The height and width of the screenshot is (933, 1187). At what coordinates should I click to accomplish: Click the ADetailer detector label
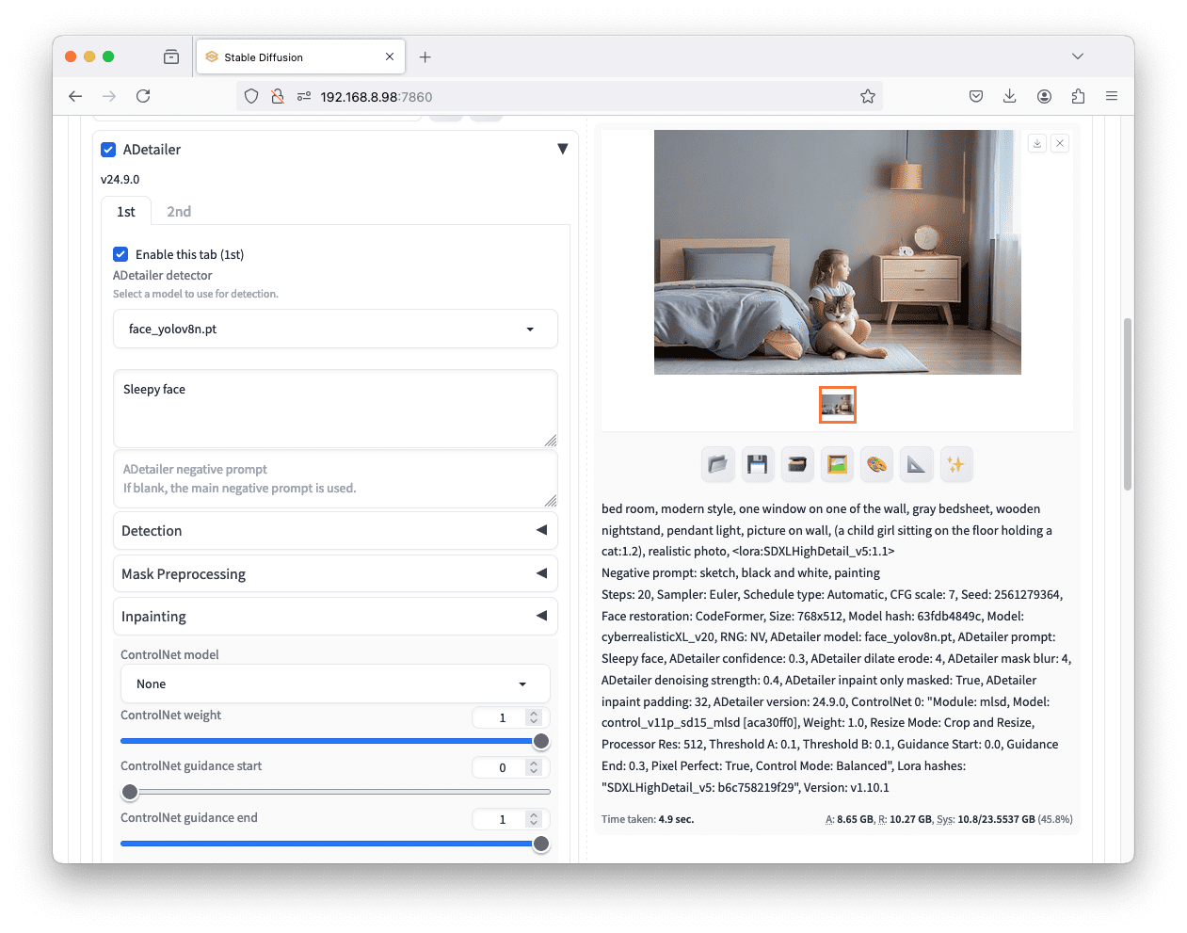pos(163,275)
